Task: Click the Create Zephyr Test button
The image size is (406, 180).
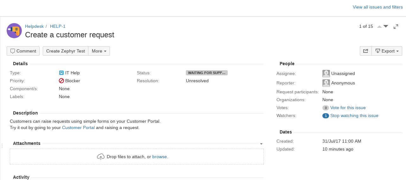Action: 66,51
